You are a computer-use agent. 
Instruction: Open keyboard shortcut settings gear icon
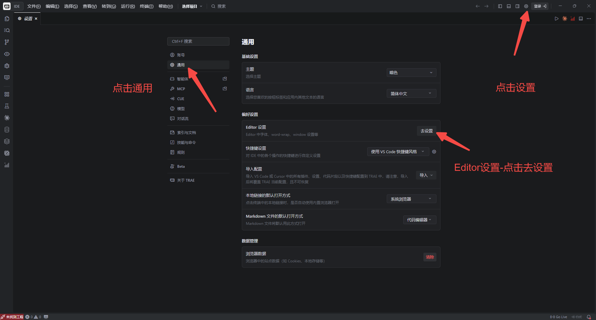coord(434,152)
